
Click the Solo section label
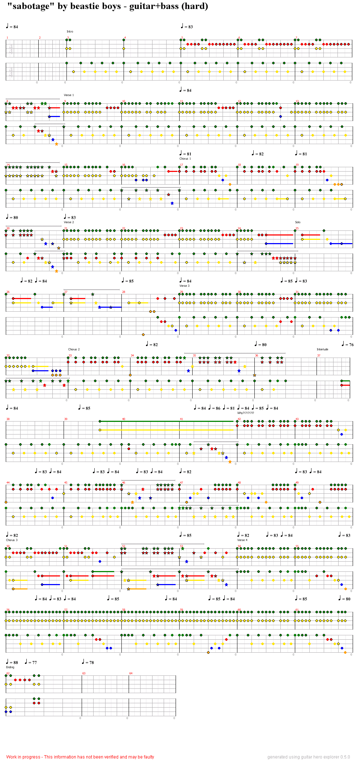point(298,222)
